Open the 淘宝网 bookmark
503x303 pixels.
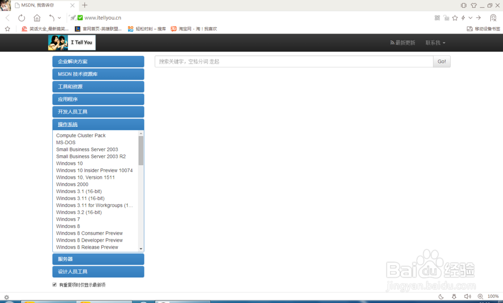coord(194,29)
